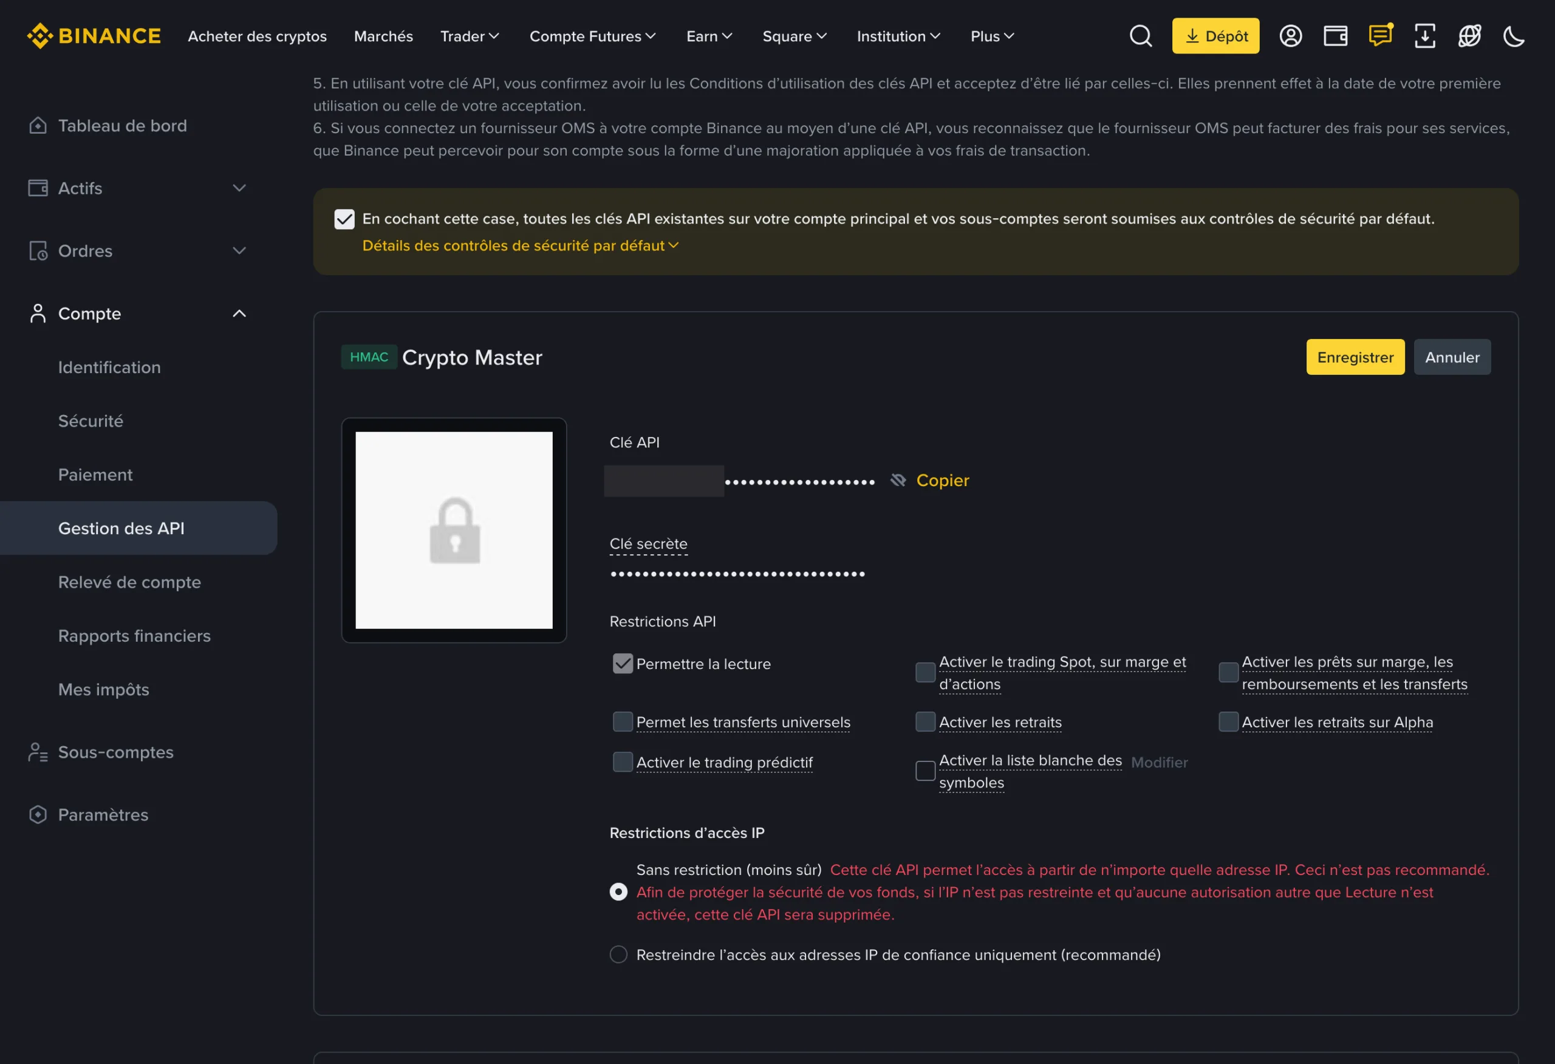Open the chat messages icon
The width and height of the screenshot is (1555, 1064).
pyautogui.click(x=1380, y=35)
